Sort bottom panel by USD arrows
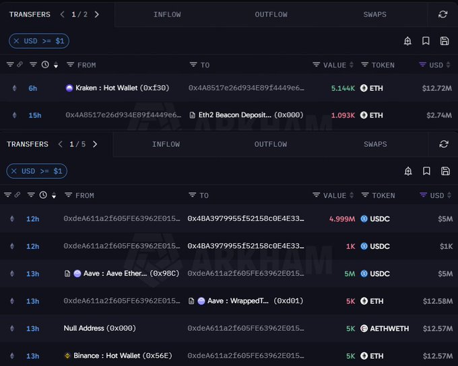The width and height of the screenshot is (458, 366). 449,195
